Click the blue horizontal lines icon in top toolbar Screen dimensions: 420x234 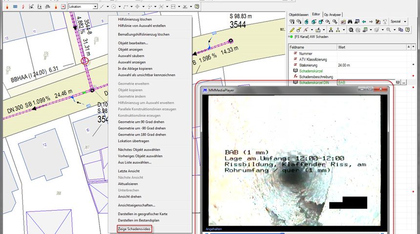pos(14,7)
